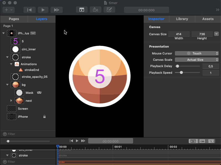Click the timeline playhead marker
Viewport: 221px width, 165px height.
(57, 147)
